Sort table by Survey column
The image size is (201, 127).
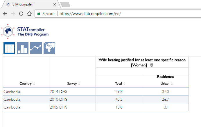click(x=79, y=84)
